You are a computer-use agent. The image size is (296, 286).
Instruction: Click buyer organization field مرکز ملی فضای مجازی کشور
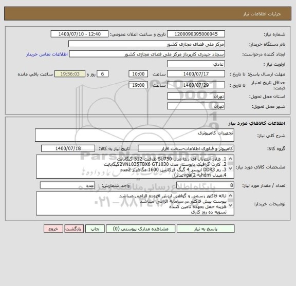(x=146, y=44)
